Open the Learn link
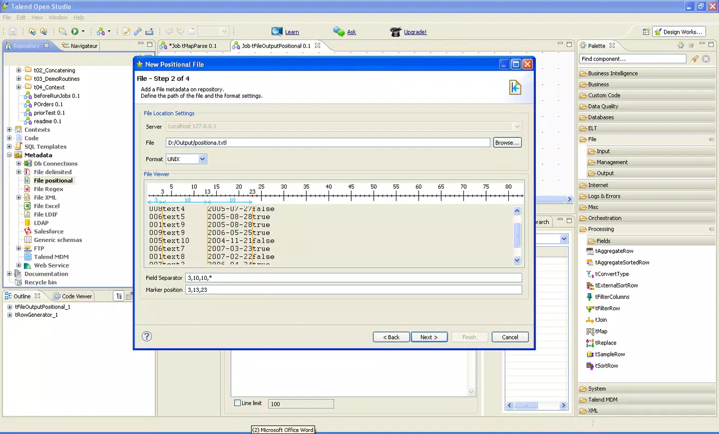Screen dimensions: 719x434 click(292, 32)
